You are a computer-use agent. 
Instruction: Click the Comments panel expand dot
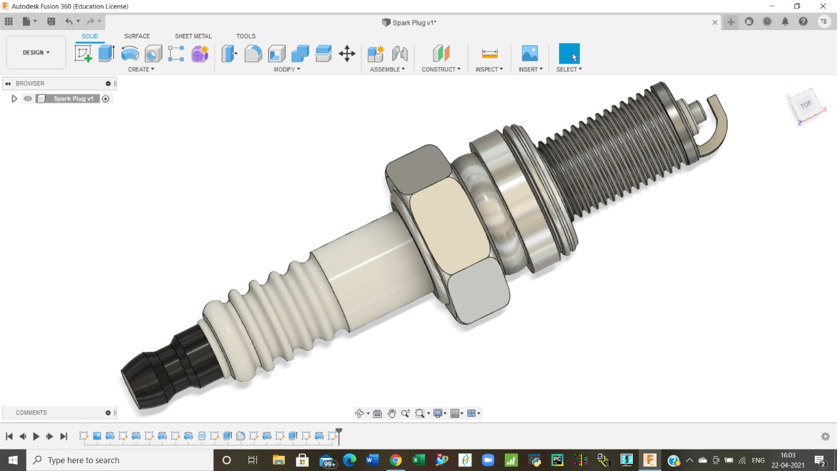(x=108, y=413)
